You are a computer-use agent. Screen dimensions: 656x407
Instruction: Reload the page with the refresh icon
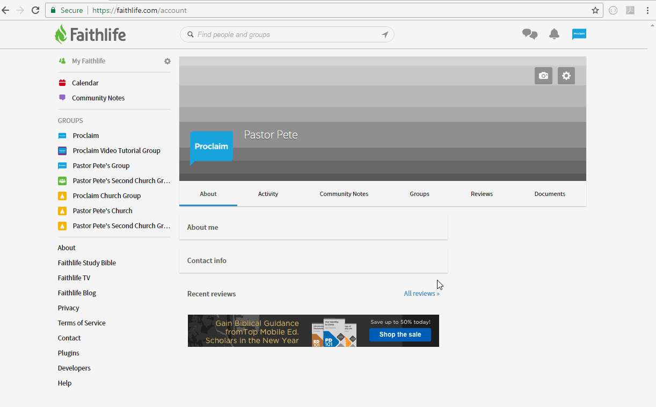coord(35,10)
